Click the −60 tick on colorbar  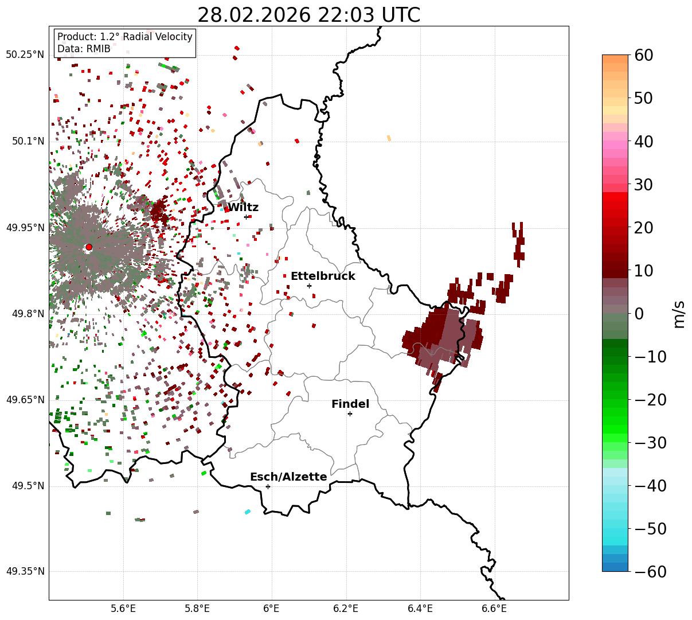coord(650,571)
